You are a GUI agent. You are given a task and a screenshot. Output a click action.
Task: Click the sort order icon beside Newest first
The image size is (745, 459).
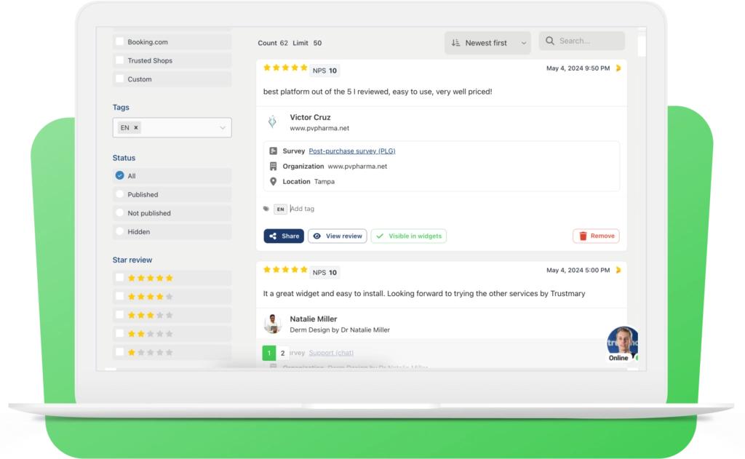(455, 43)
